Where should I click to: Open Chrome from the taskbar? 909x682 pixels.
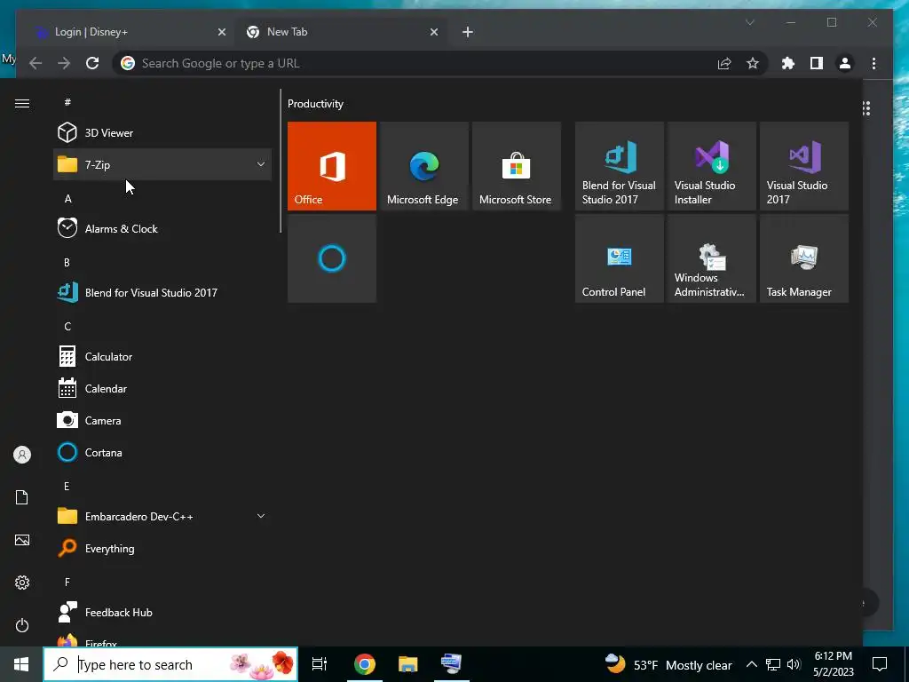(x=365, y=664)
